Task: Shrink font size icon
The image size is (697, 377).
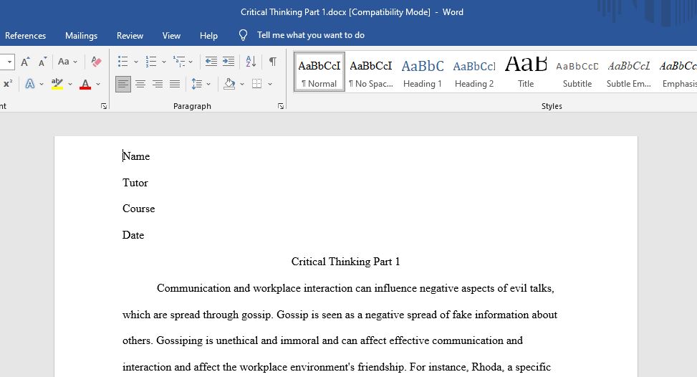Action: (42, 62)
